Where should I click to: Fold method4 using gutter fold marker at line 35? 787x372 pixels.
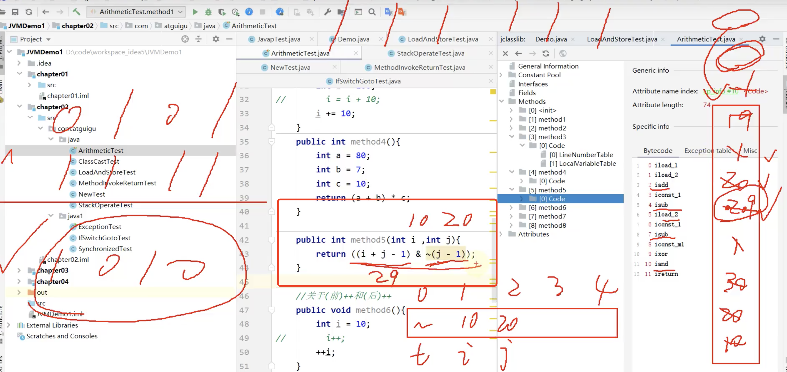point(271,141)
